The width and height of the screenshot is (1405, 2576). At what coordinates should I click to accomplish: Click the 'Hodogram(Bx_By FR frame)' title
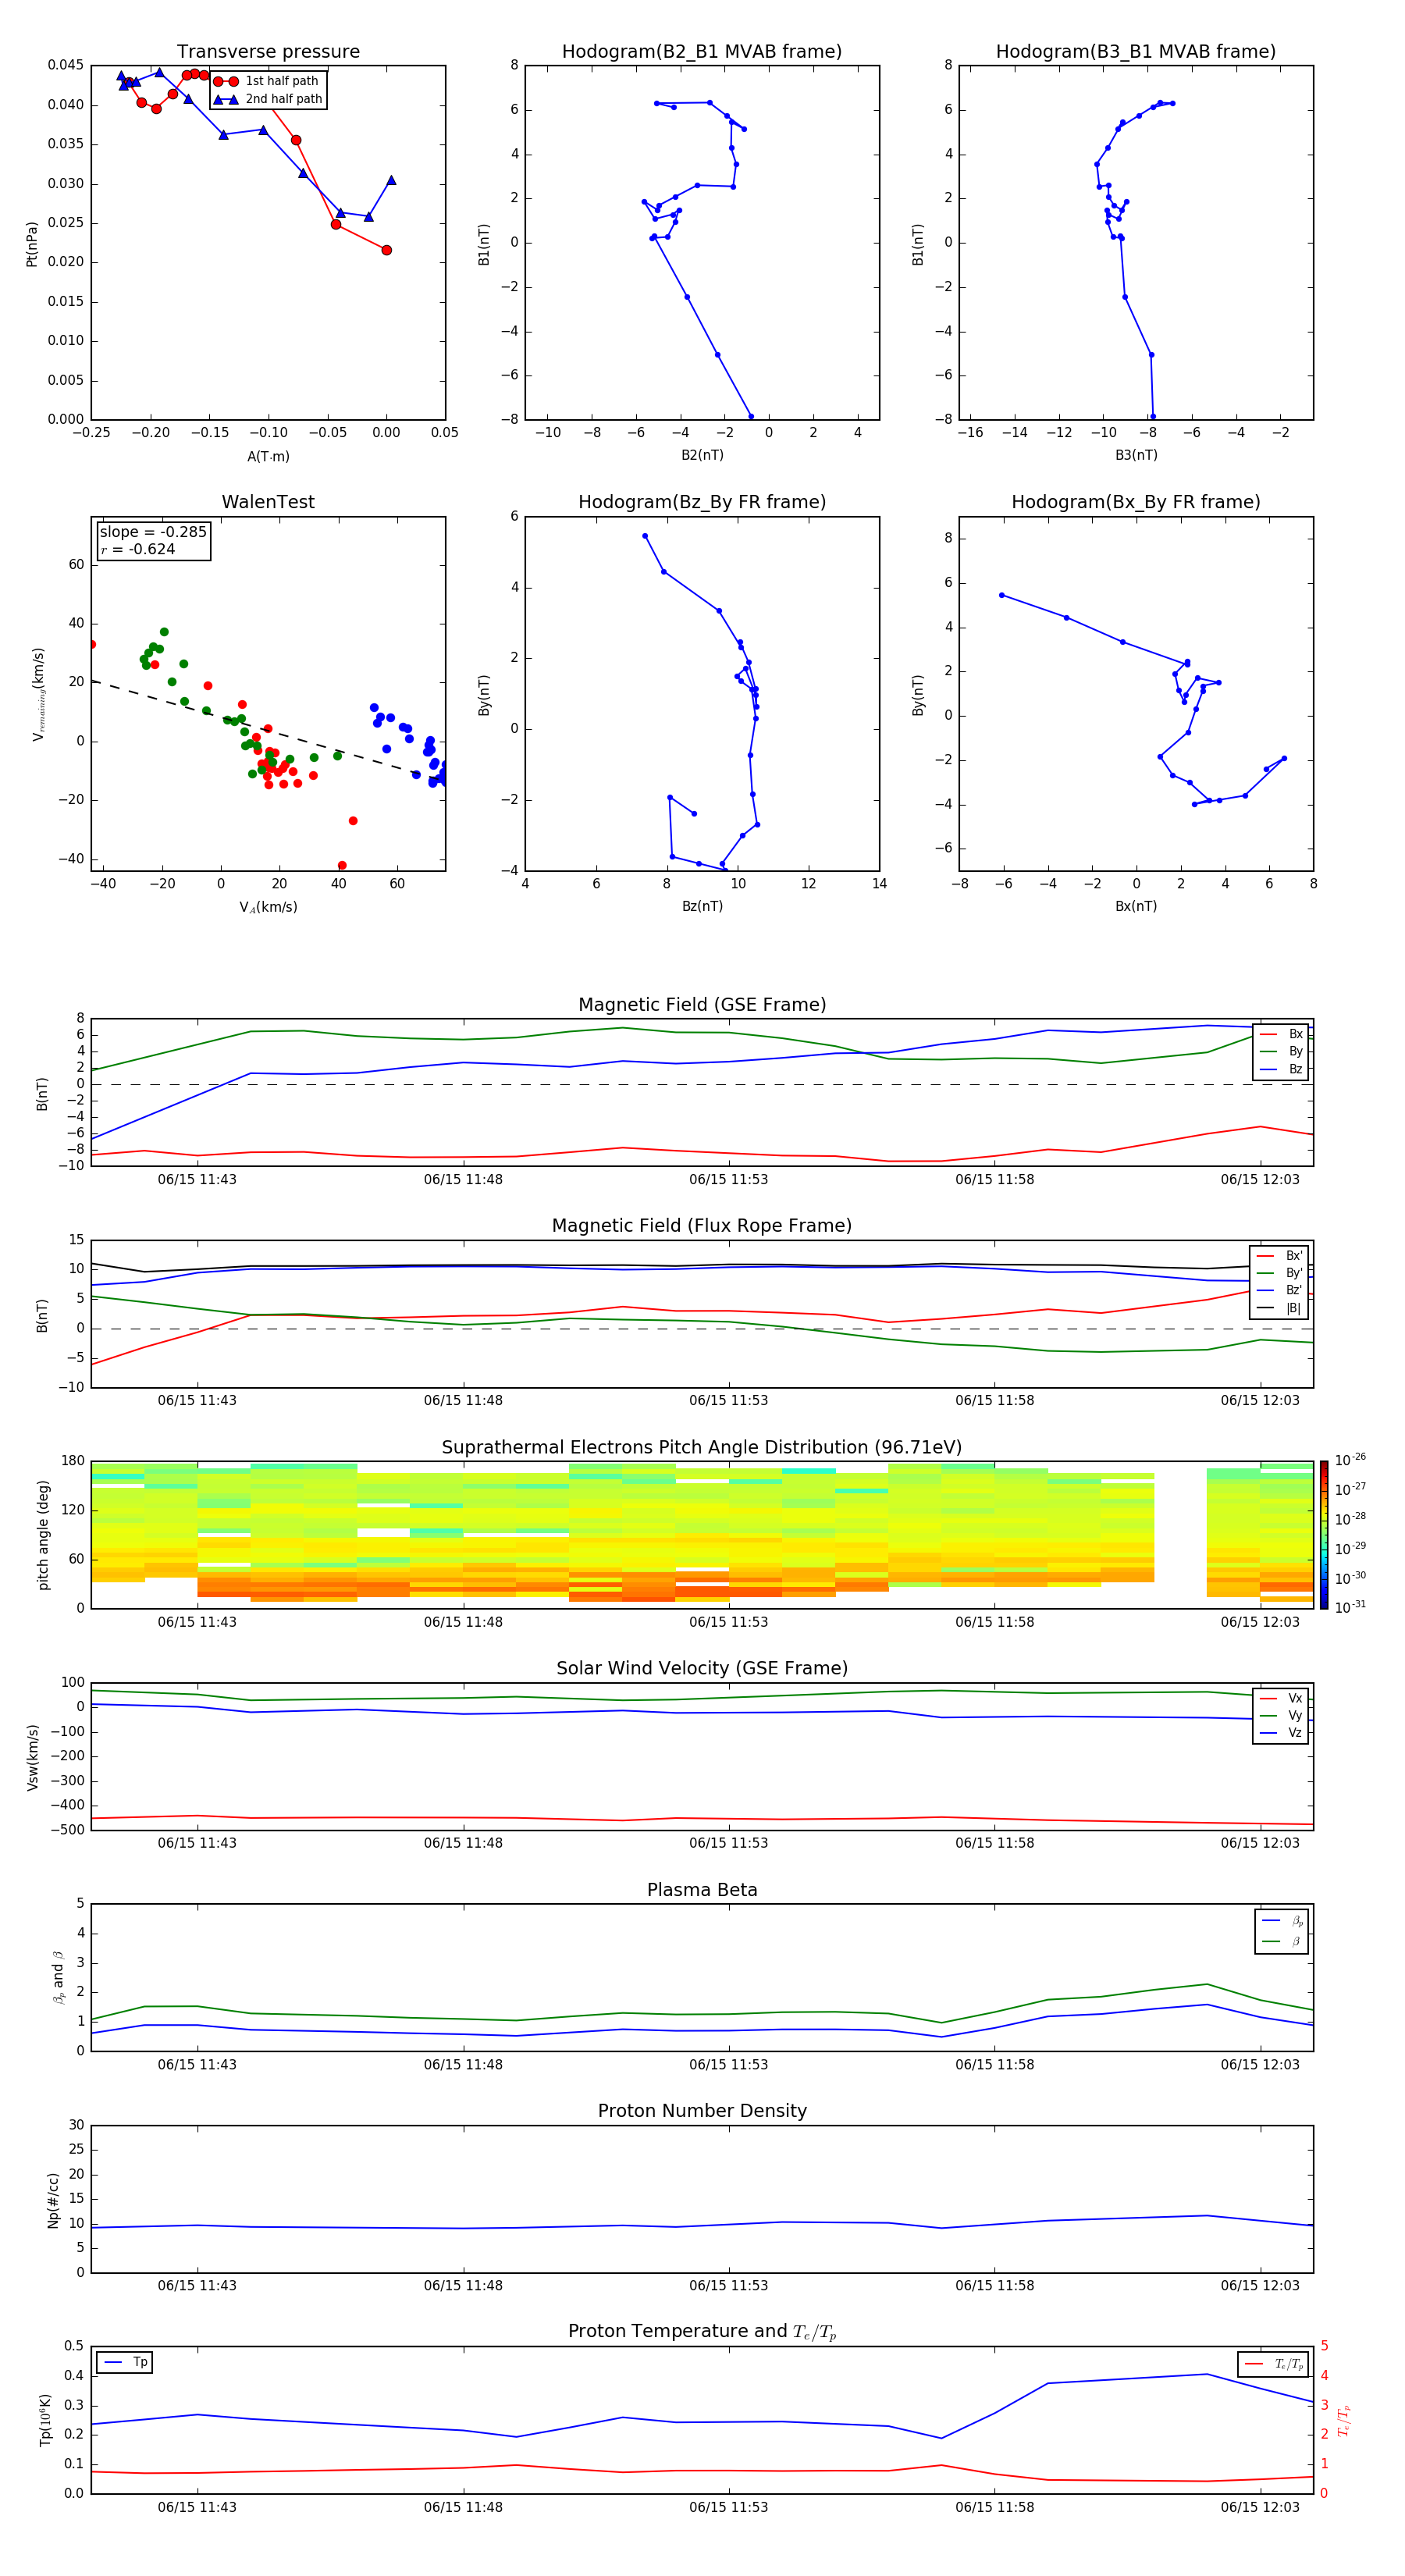[1136, 502]
